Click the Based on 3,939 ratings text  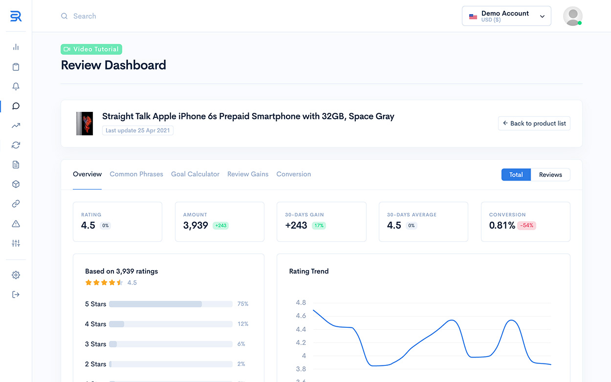coord(122,271)
